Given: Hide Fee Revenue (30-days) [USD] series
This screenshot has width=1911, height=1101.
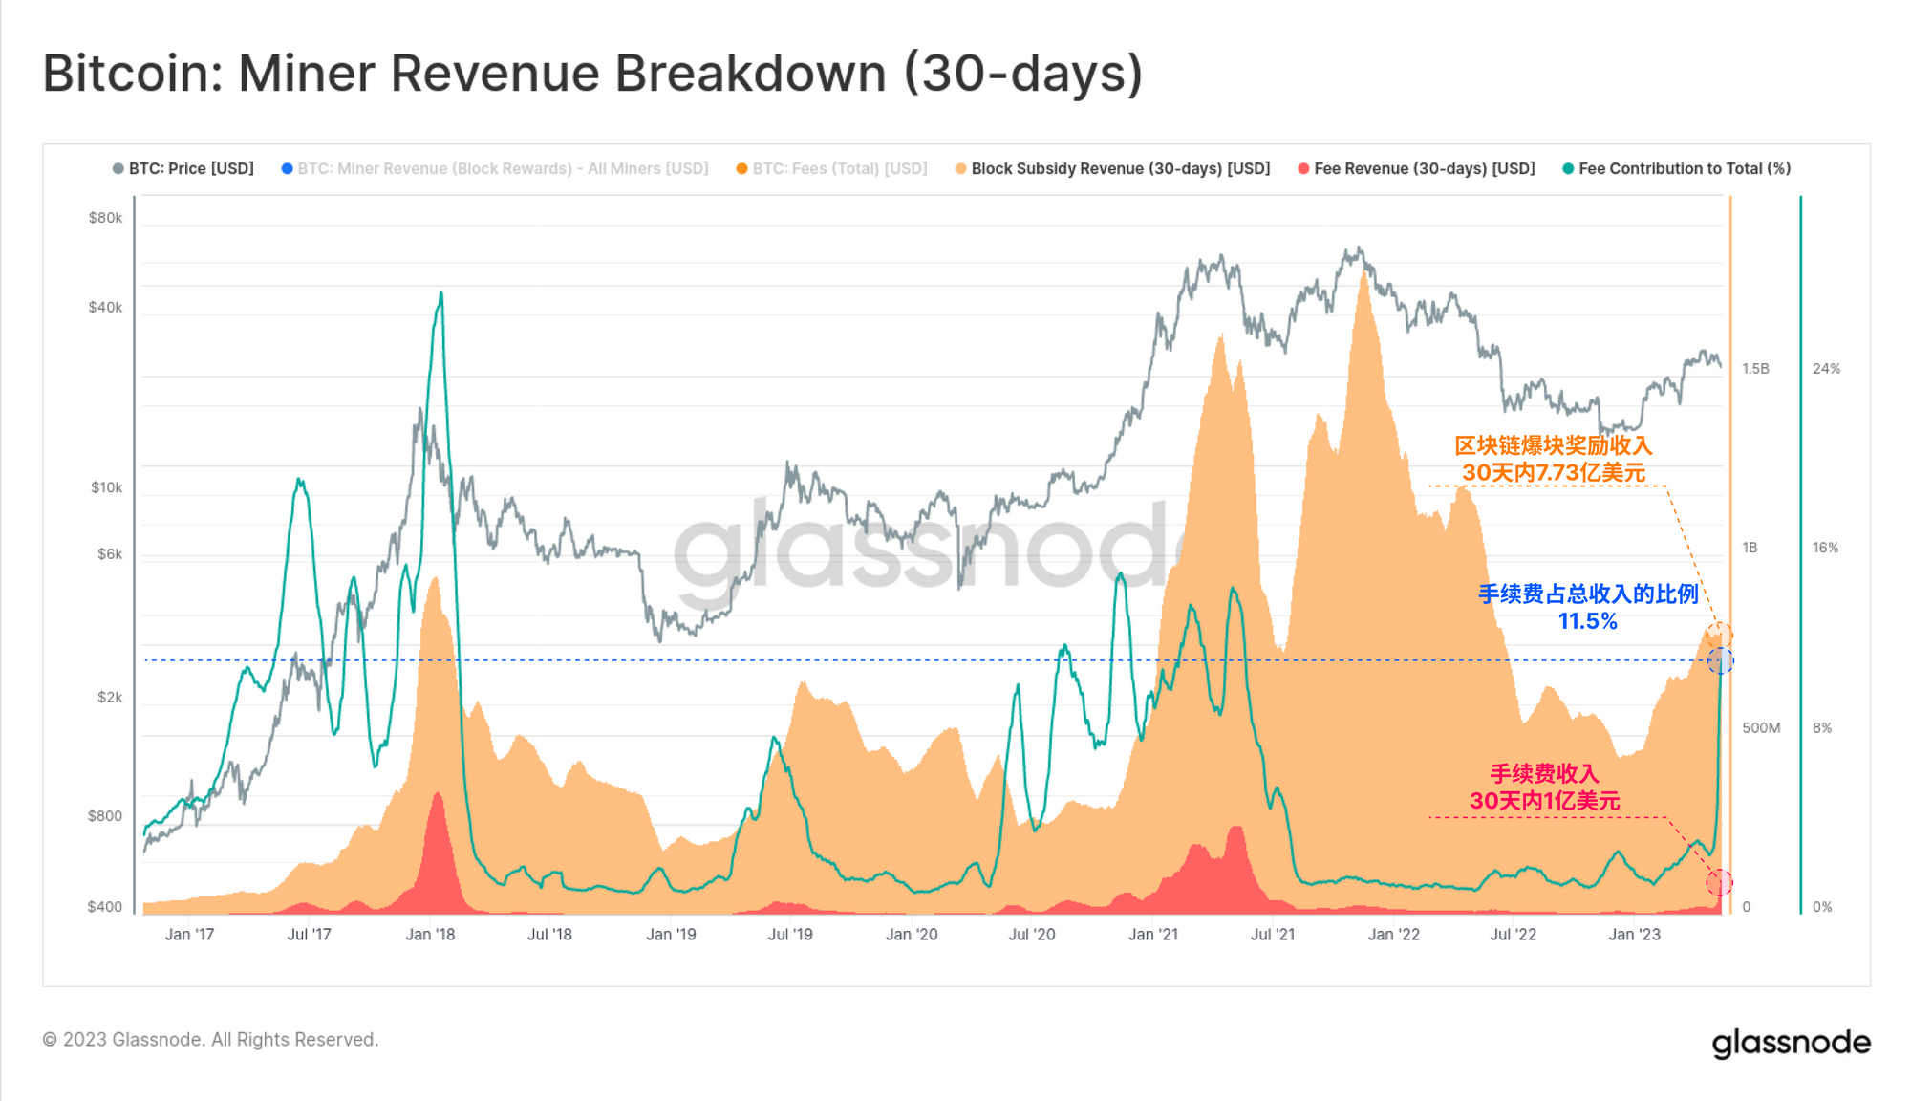Looking at the screenshot, I should coord(1424,168).
